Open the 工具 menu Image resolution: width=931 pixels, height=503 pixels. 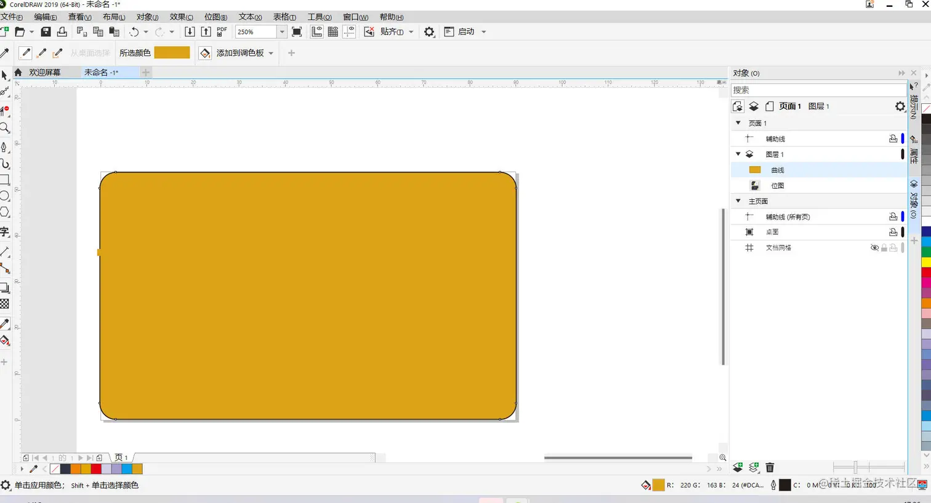(x=320, y=17)
